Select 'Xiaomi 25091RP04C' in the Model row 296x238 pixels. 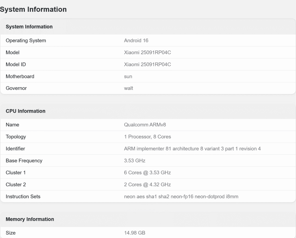click(x=147, y=52)
